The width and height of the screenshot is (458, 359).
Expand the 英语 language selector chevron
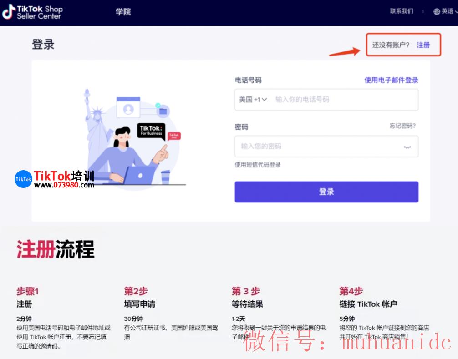(455, 11)
